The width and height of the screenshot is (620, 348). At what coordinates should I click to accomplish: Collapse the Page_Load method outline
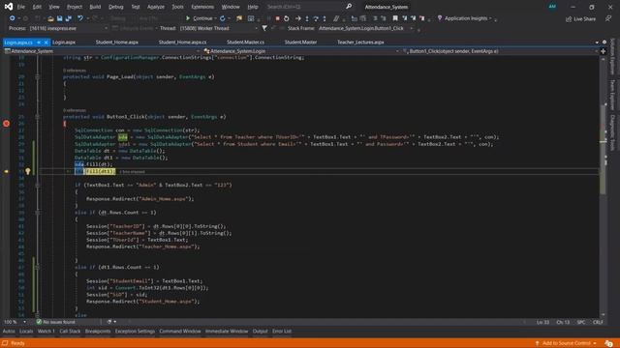click(37, 77)
